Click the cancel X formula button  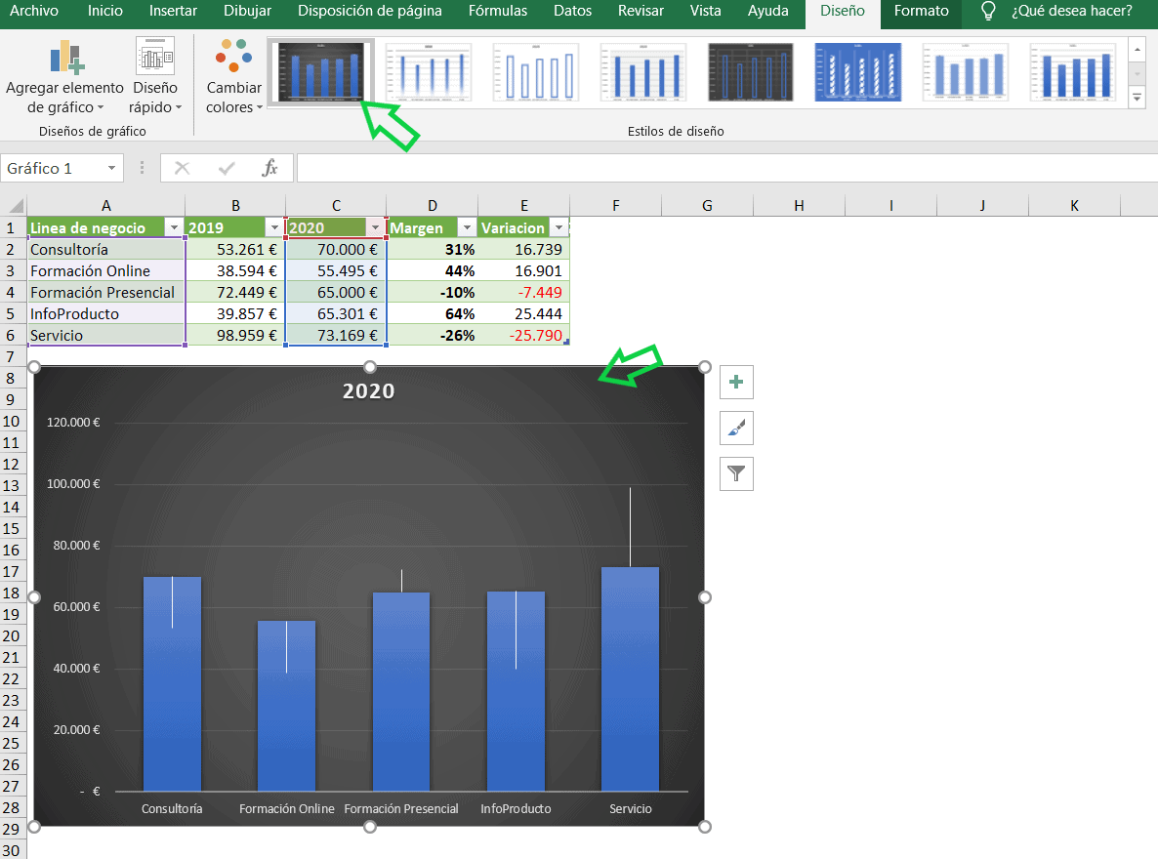182,169
